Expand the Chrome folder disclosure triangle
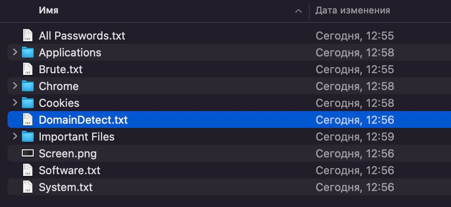Image resolution: width=451 pixels, height=207 pixels. (15, 86)
